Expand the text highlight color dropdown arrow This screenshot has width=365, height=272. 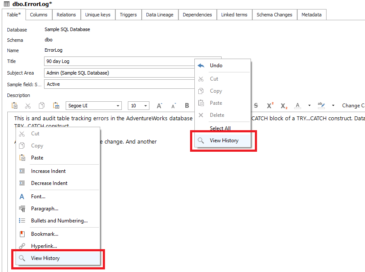[x=333, y=106]
